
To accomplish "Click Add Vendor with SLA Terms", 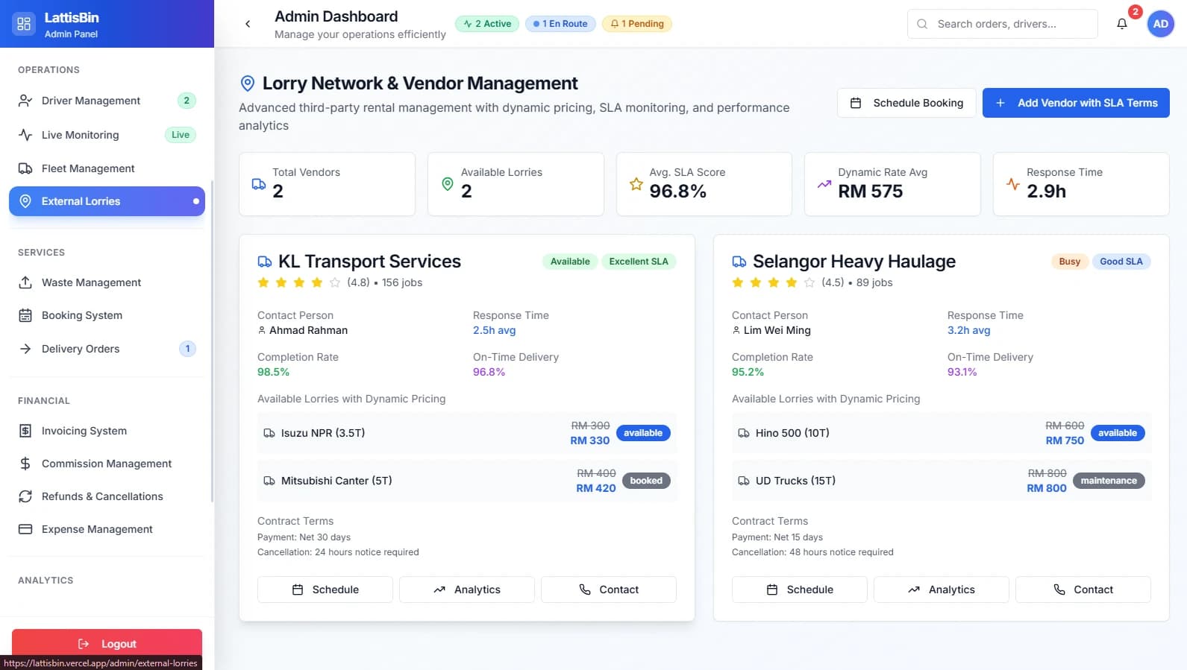I will (x=1075, y=103).
